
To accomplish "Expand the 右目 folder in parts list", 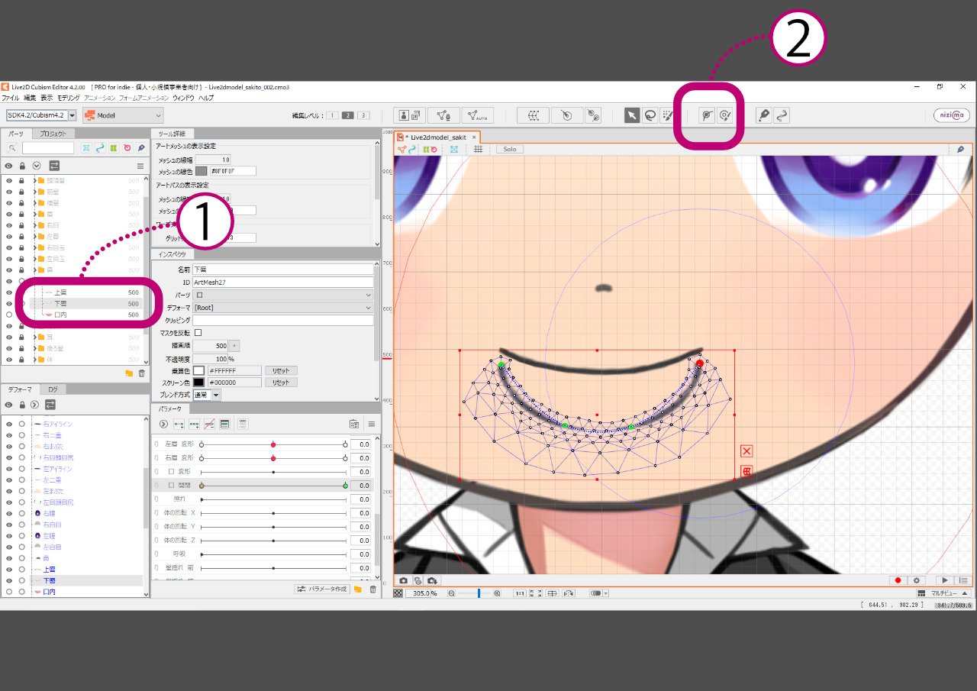I will pyautogui.click(x=34, y=225).
